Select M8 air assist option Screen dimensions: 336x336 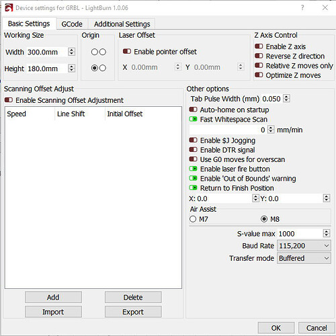pos(264,219)
